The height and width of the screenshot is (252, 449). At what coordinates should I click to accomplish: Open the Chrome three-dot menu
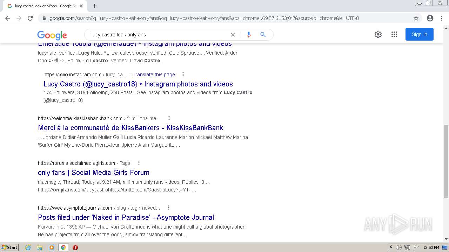(442, 18)
